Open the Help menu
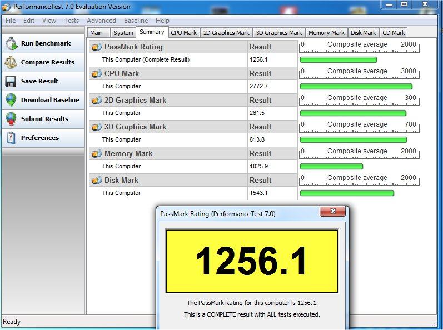 (162, 21)
